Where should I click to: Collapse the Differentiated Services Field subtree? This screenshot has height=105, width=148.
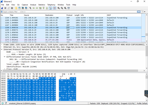4,57
